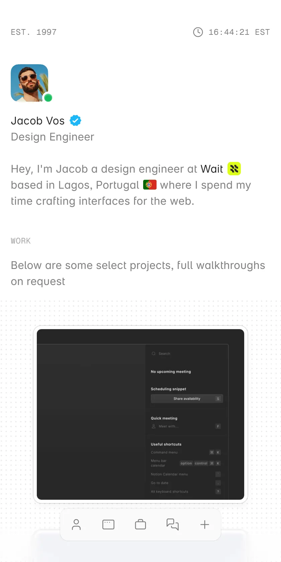Click Jacob Vos profile avatar photo
The width and height of the screenshot is (281, 562).
tap(29, 83)
